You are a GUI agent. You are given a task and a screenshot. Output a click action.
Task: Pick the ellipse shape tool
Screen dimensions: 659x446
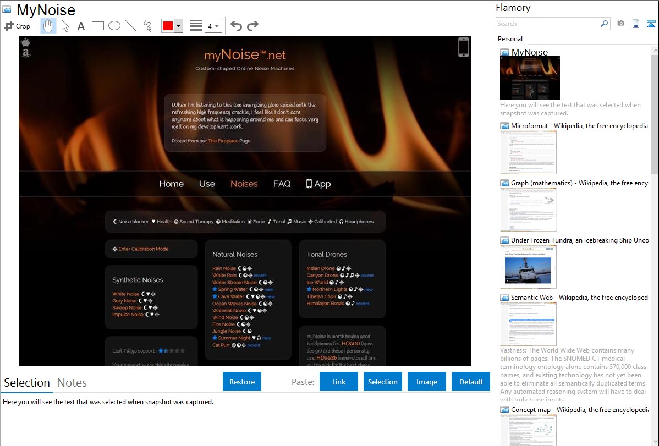click(x=114, y=26)
